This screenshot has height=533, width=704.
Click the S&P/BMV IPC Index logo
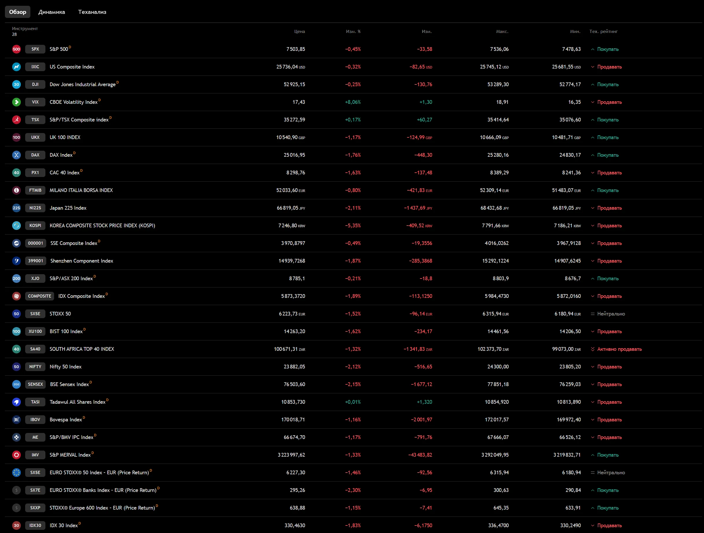coord(16,438)
